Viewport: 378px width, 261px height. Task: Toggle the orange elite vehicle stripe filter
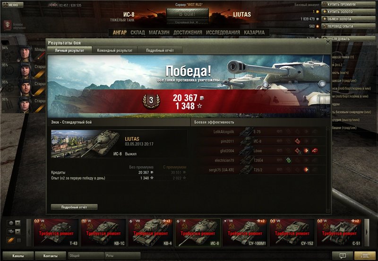(11, 240)
